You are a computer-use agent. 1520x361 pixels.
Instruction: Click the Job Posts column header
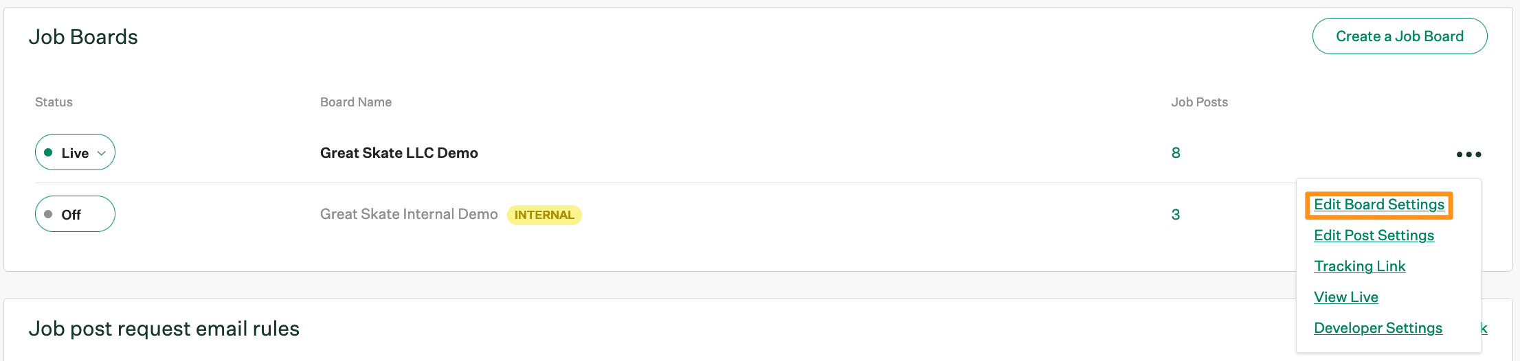tap(1199, 102)
